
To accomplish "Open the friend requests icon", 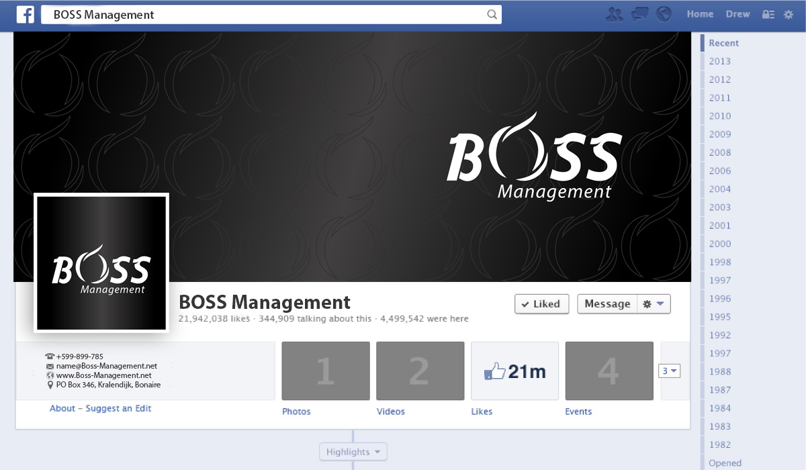I will click(x=614, y=14).
